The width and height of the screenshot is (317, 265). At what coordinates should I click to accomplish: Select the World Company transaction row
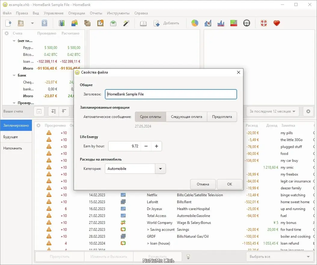174,223
